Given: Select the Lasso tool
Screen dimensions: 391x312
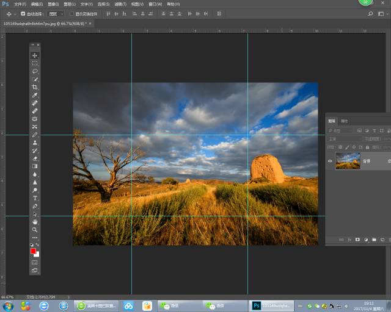Looking at the screenshot, I should pos(35,71).
